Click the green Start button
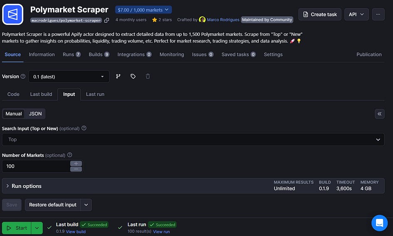This screenshot has height=236, width=393. (x=17, y=228)
